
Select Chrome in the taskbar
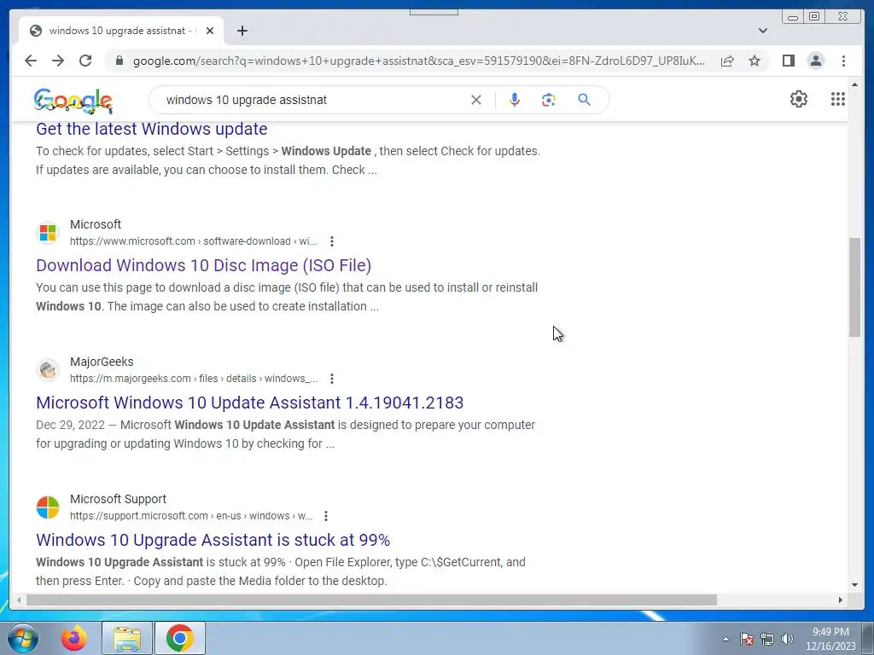pos(179,638)
